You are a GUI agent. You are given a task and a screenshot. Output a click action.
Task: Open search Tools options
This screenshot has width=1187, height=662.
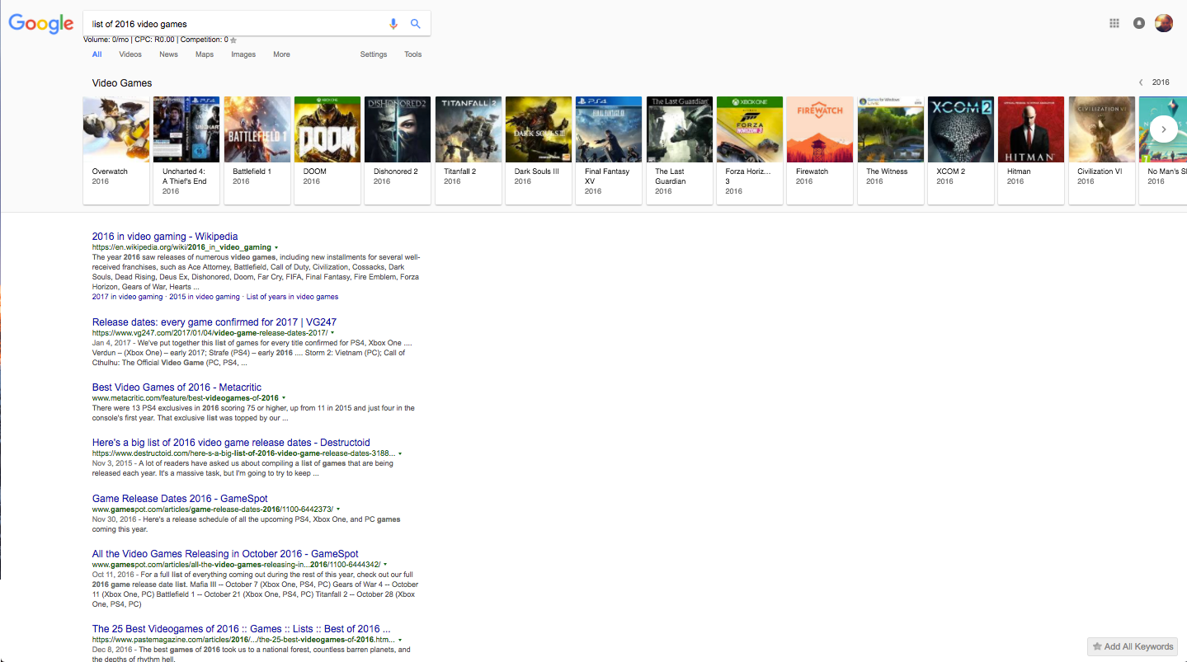[413, 54]
